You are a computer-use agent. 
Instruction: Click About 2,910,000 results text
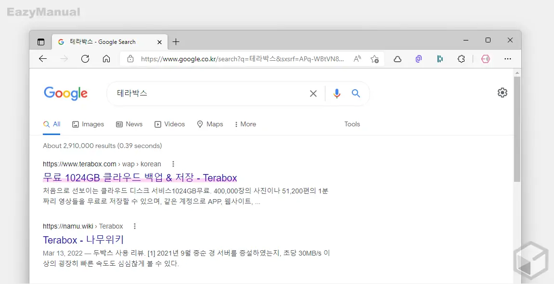pos(103,146)
